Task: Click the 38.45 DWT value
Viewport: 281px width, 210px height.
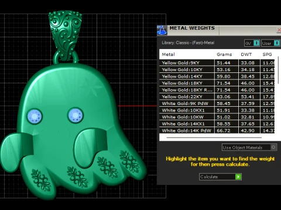Action: point(248,76)
